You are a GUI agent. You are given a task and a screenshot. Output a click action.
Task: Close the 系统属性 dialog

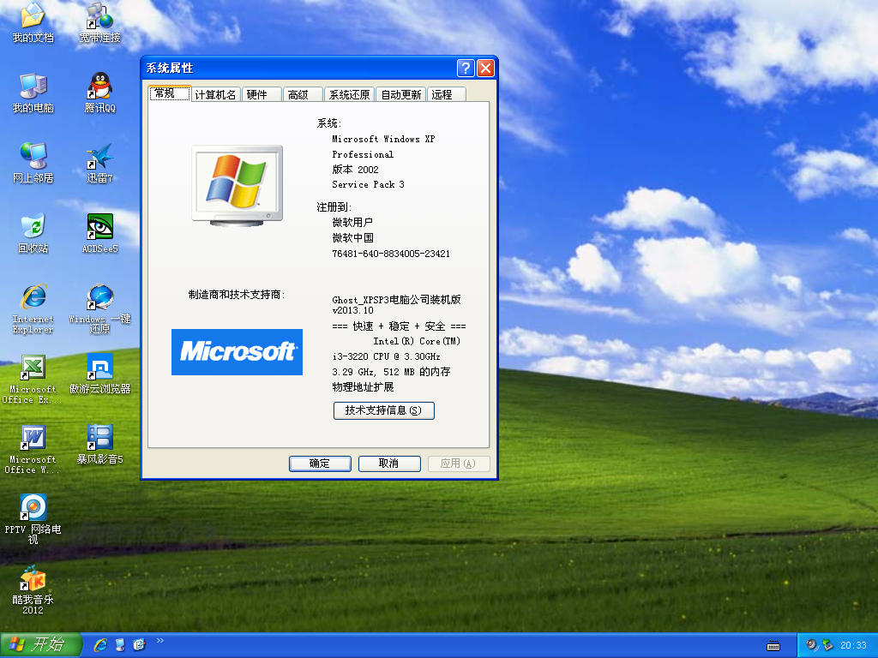coord(485,69)
